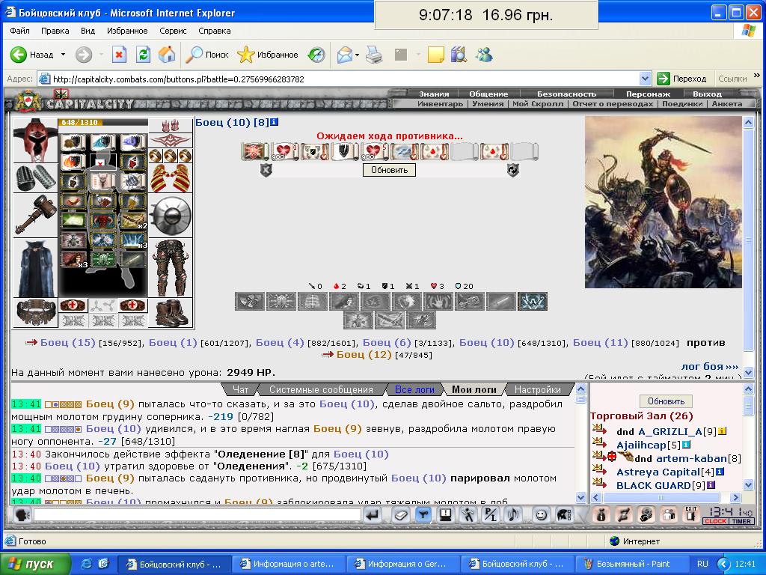Click the green shield effect icon
Screen dimensions: 766x575
tap(102, 258)
